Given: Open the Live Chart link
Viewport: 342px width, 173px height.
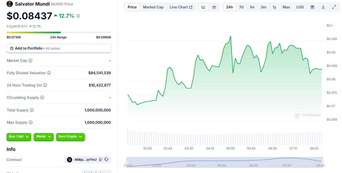Looking at the screenshot, I should [x=181, y=7].
